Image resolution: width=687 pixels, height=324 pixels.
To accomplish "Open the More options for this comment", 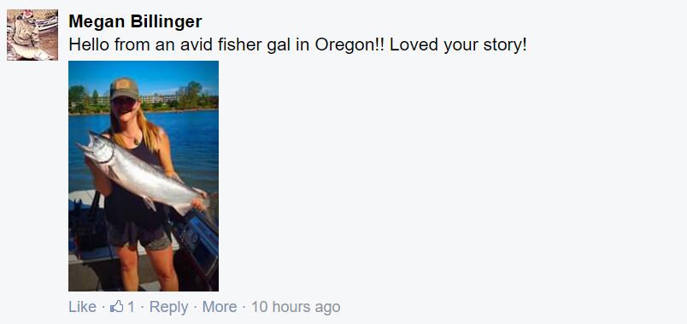I will tap(220, 307).
